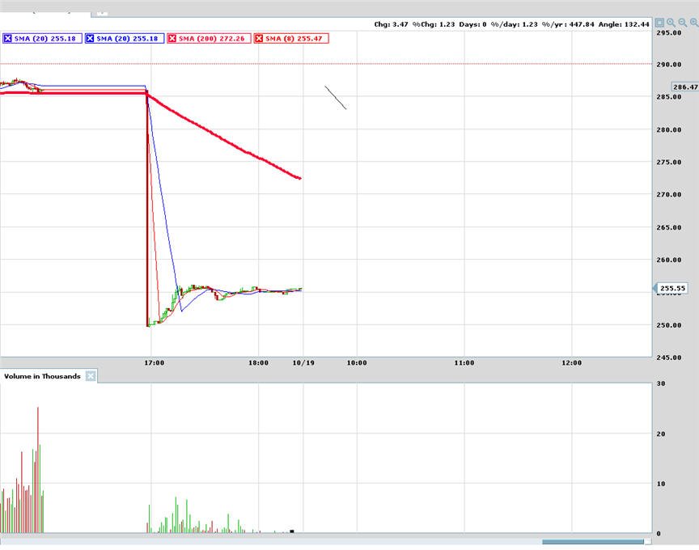
Task: Click the 255.55 current price marker
Action: coord(671,289)
